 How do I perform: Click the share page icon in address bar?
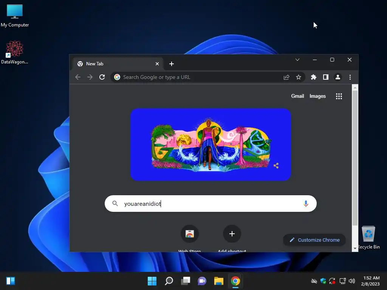point(286,77)
